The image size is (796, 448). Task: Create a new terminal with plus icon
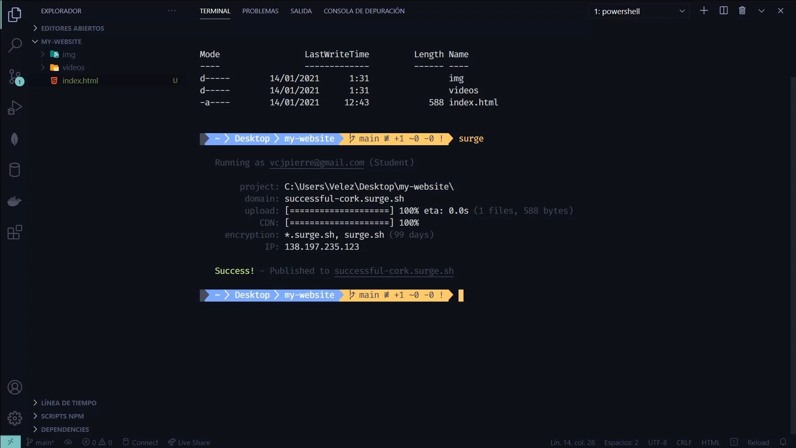click(x=704, y=11)
